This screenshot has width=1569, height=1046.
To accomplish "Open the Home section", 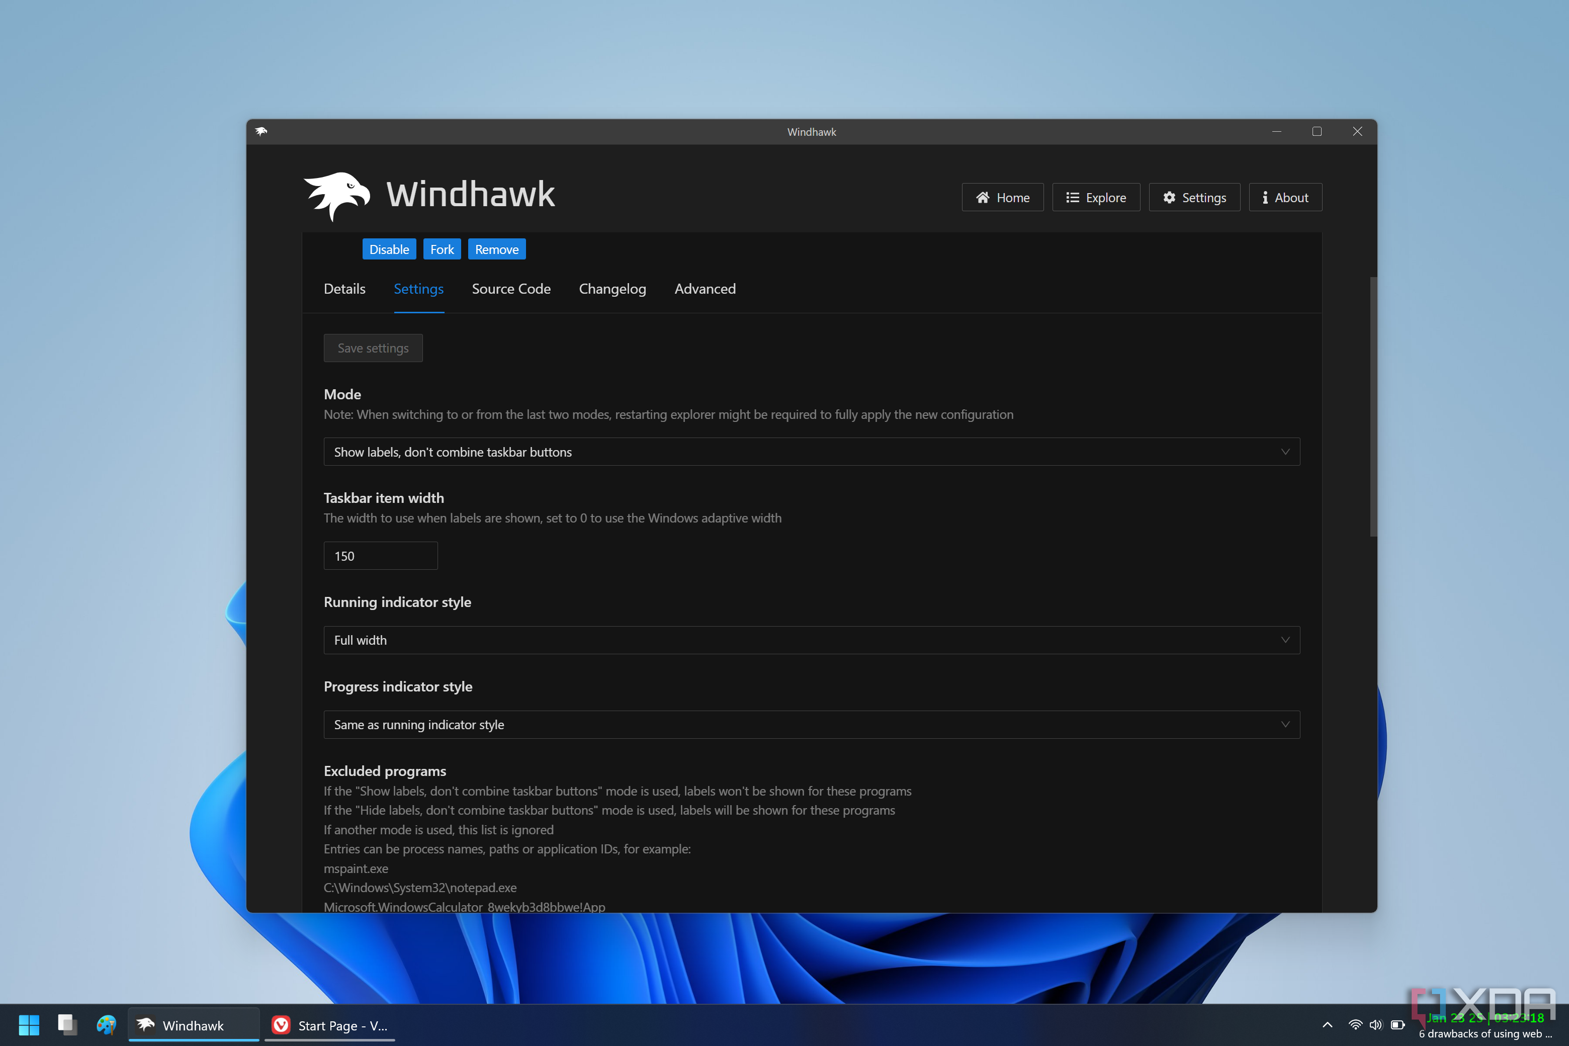I will 1002,196.
